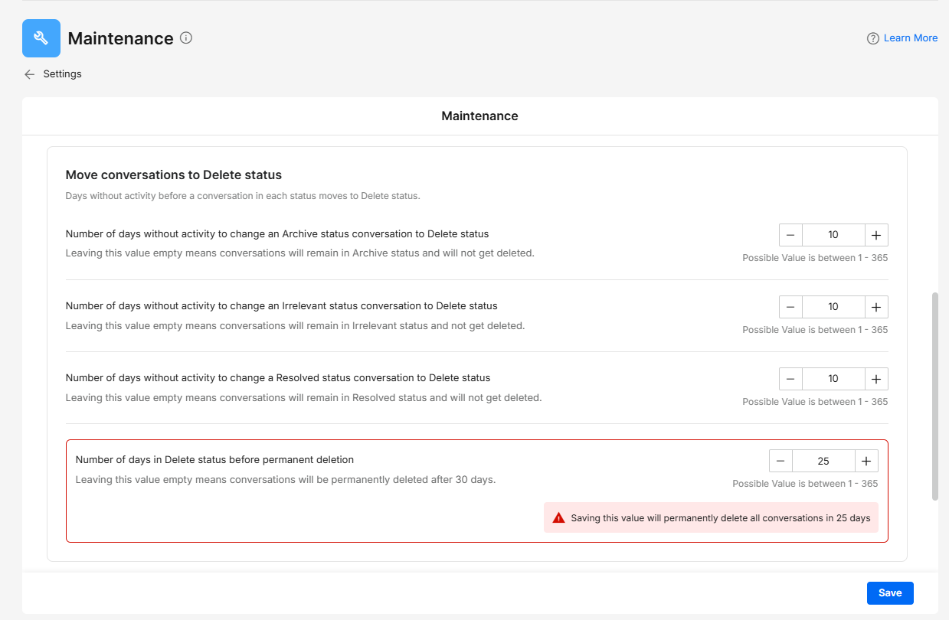Viewport: 949px width, 620px height.
Task: Increase permanent deletion days with plus
Action: point(866,461)
